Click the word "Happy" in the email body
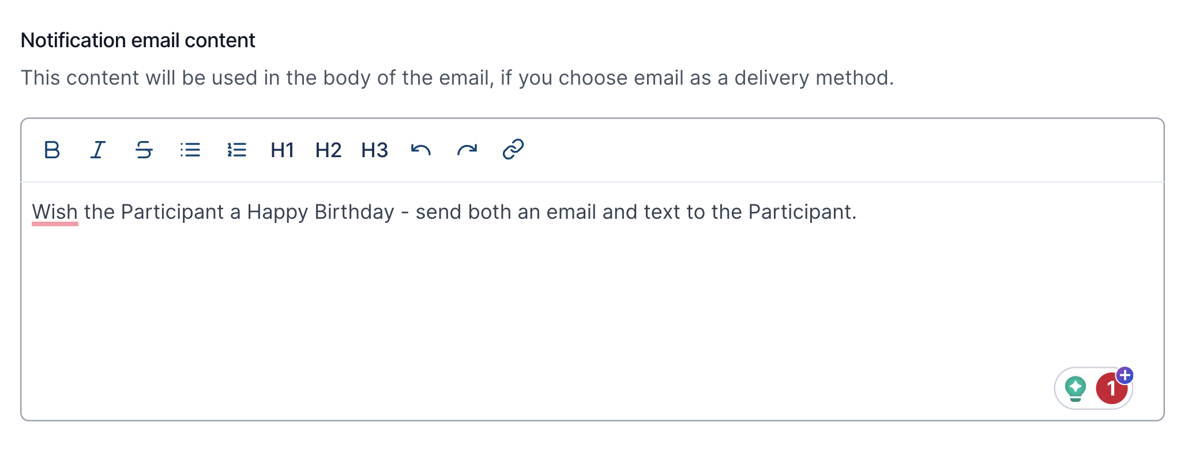The image size is (1188, 464). pyautogui.click(x=277, y=212)
